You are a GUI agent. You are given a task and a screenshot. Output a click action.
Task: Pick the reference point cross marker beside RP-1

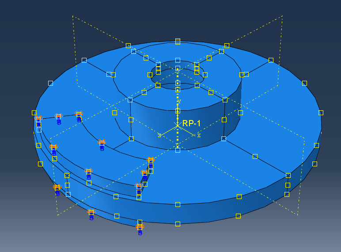tap(178, 126)
